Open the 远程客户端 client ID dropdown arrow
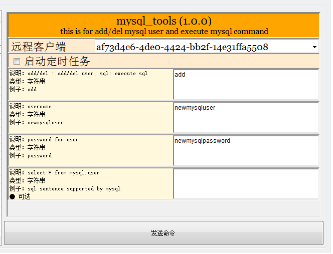Image resolution: width=333 pixels, height=254 pixels. [314, 47]
